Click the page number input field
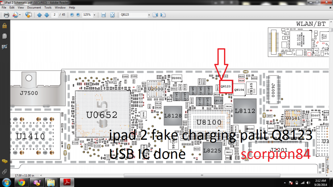 tap(55, 15)
